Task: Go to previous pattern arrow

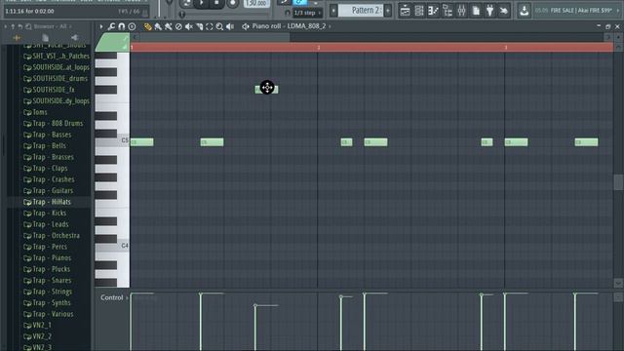Action: click(333, 11)
